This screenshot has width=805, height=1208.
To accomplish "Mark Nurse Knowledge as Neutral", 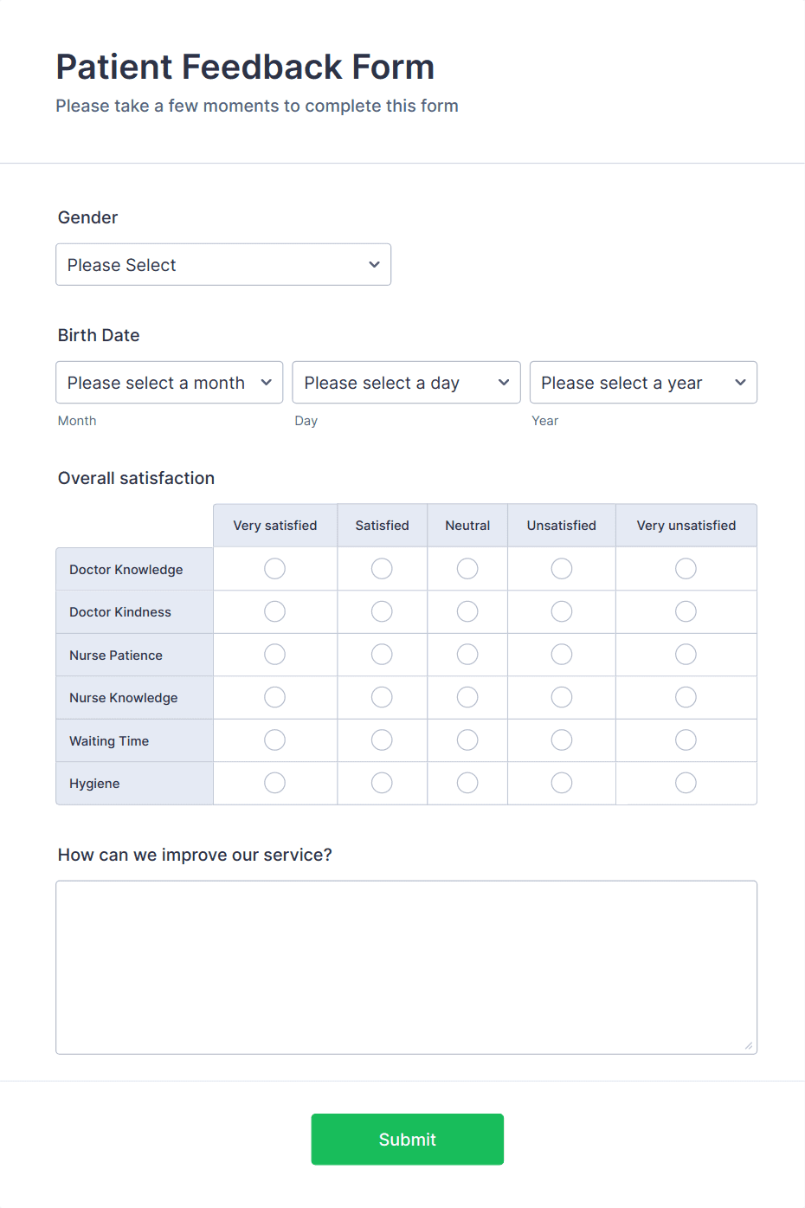I will point(467,696).
